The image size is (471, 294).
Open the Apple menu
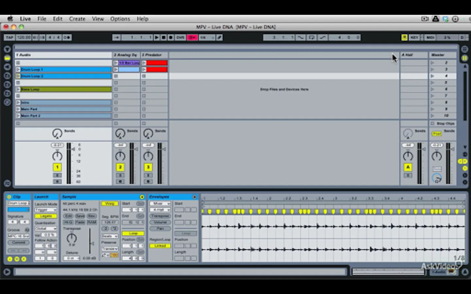[10, 19]
